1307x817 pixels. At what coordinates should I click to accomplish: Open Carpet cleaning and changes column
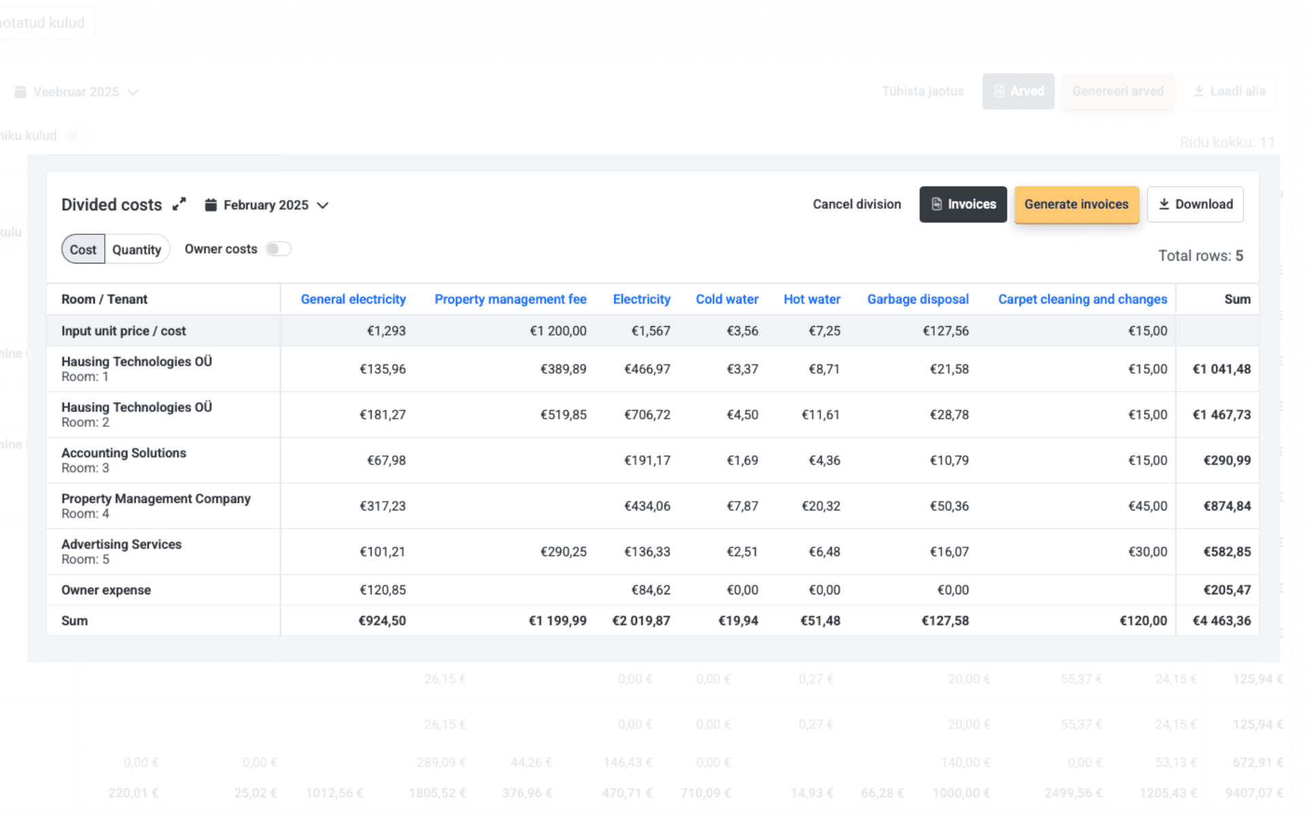(x=1082, y=300)
